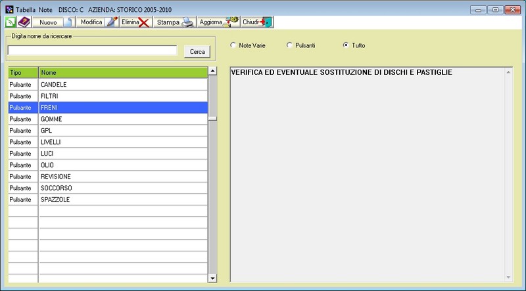
Task: Maximize the Tabella Note window
Action: [495, 10]
